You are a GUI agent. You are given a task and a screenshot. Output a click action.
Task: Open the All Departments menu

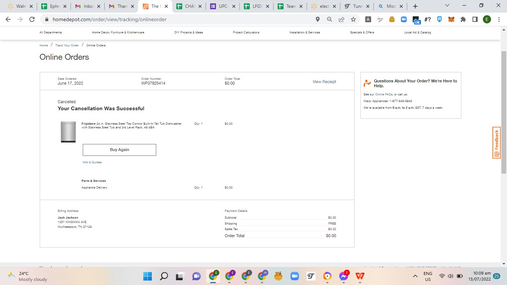(x=50, y=33)
